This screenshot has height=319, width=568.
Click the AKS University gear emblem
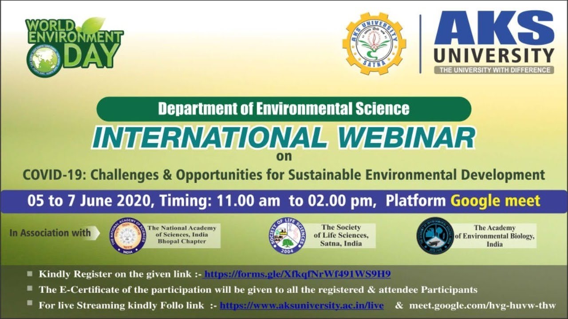click(374, 43)
